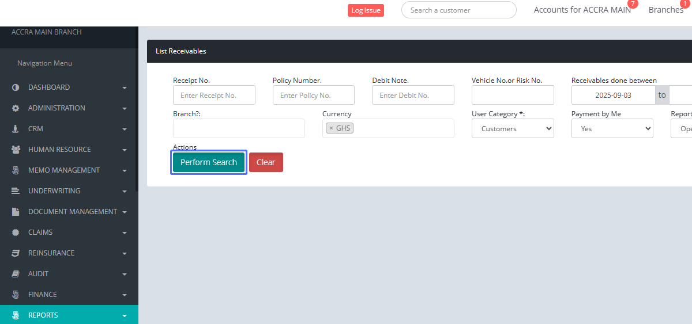Click the Human Resource people icon
Image resolution: width=692 pixels, height=324 pixels.
[16, 150]
